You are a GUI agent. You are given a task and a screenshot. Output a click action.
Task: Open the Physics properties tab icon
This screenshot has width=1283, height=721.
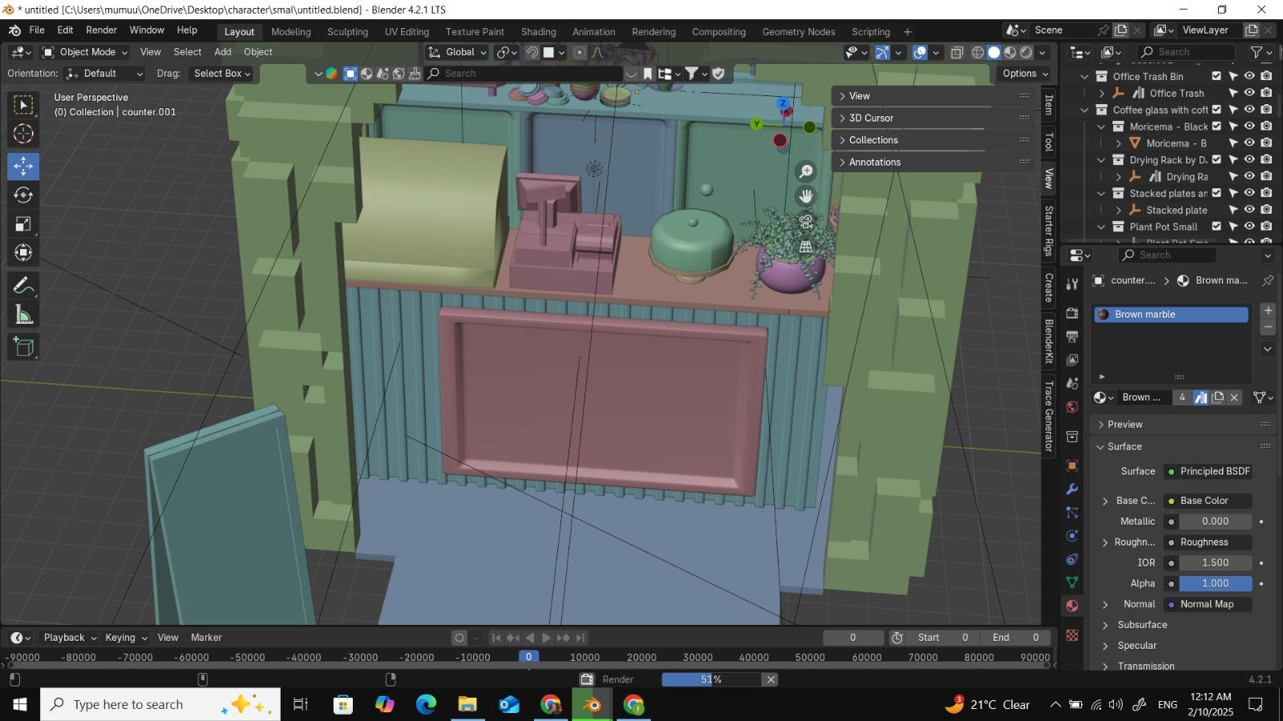(1072, 536)
